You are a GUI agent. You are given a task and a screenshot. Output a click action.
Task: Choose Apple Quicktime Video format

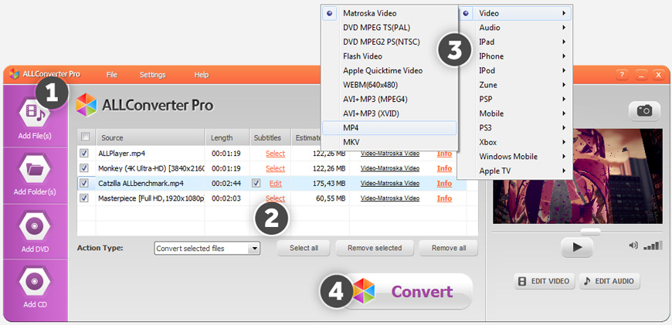[389, 71]
